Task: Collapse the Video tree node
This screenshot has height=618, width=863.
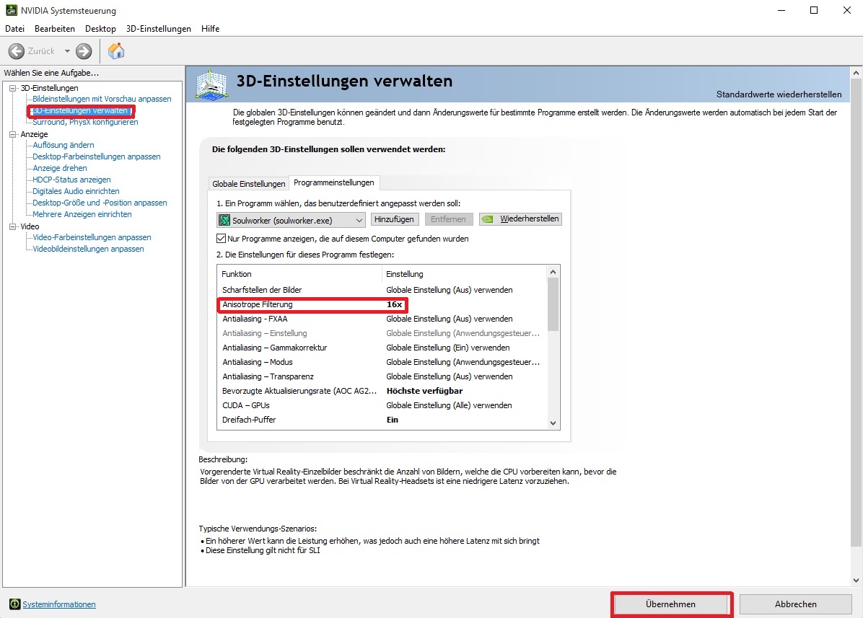Action: tap(12, 226)
